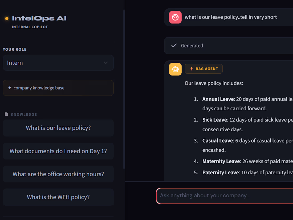Choose "What documents do I need on Day 1?"

click(58, 151)
